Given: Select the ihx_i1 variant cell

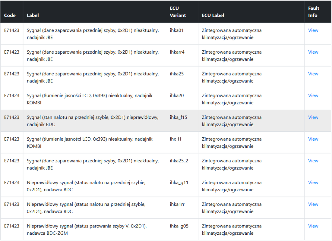Looking at the screenshot, I should click(x=182, y=142).
